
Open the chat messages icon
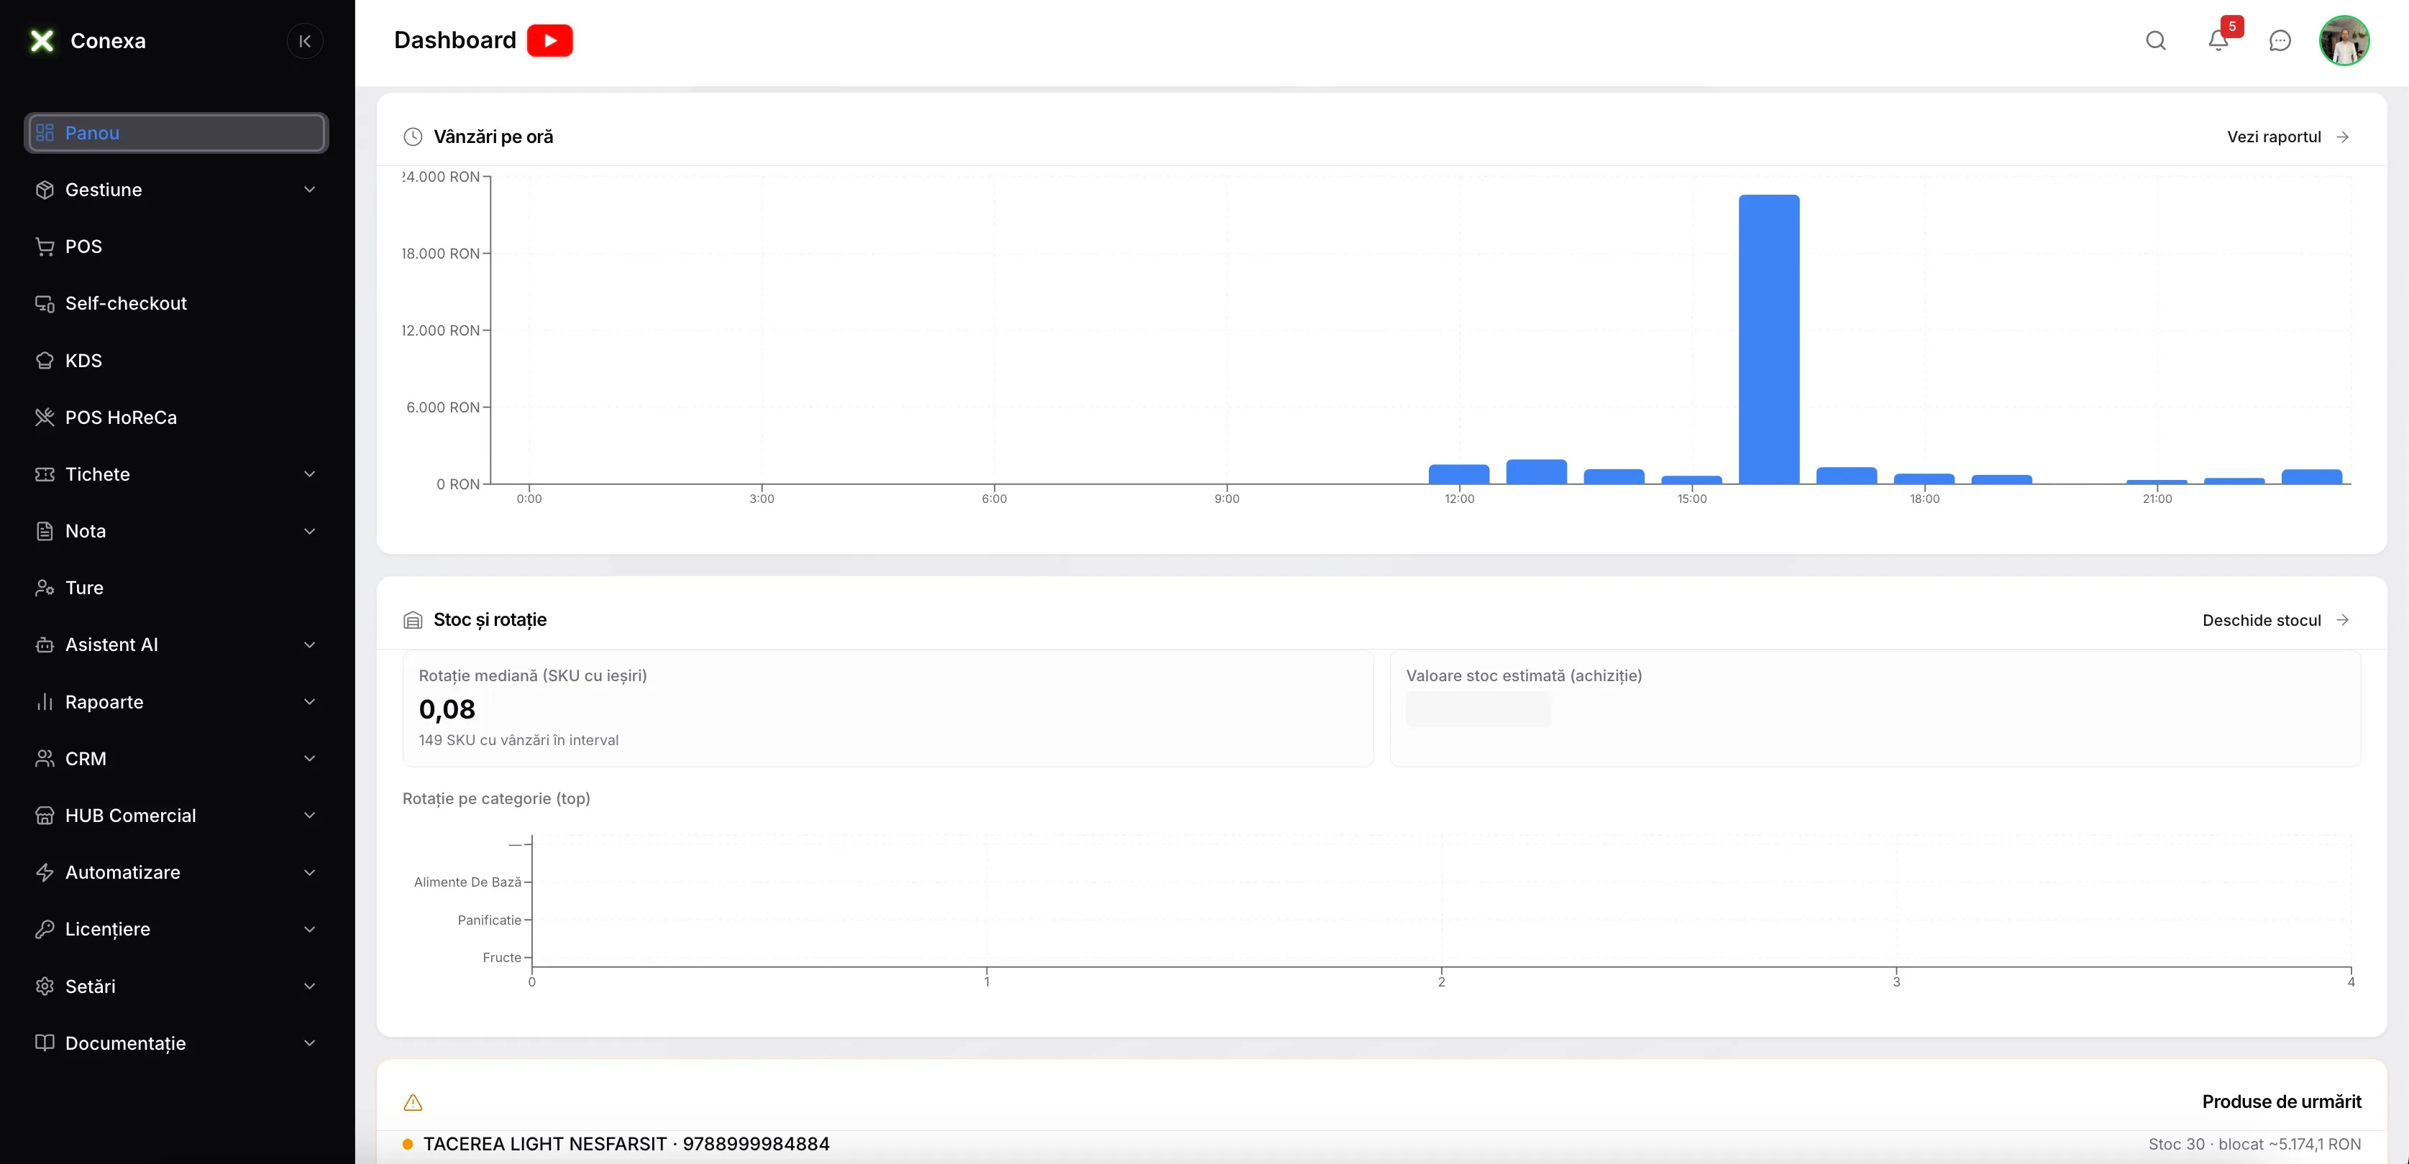[x=2280, y=40]
